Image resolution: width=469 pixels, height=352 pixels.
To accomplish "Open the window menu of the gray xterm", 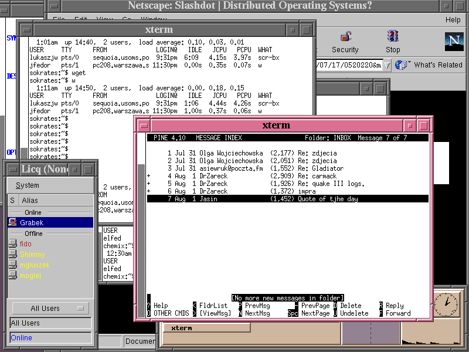I will [x=27, y=30].
